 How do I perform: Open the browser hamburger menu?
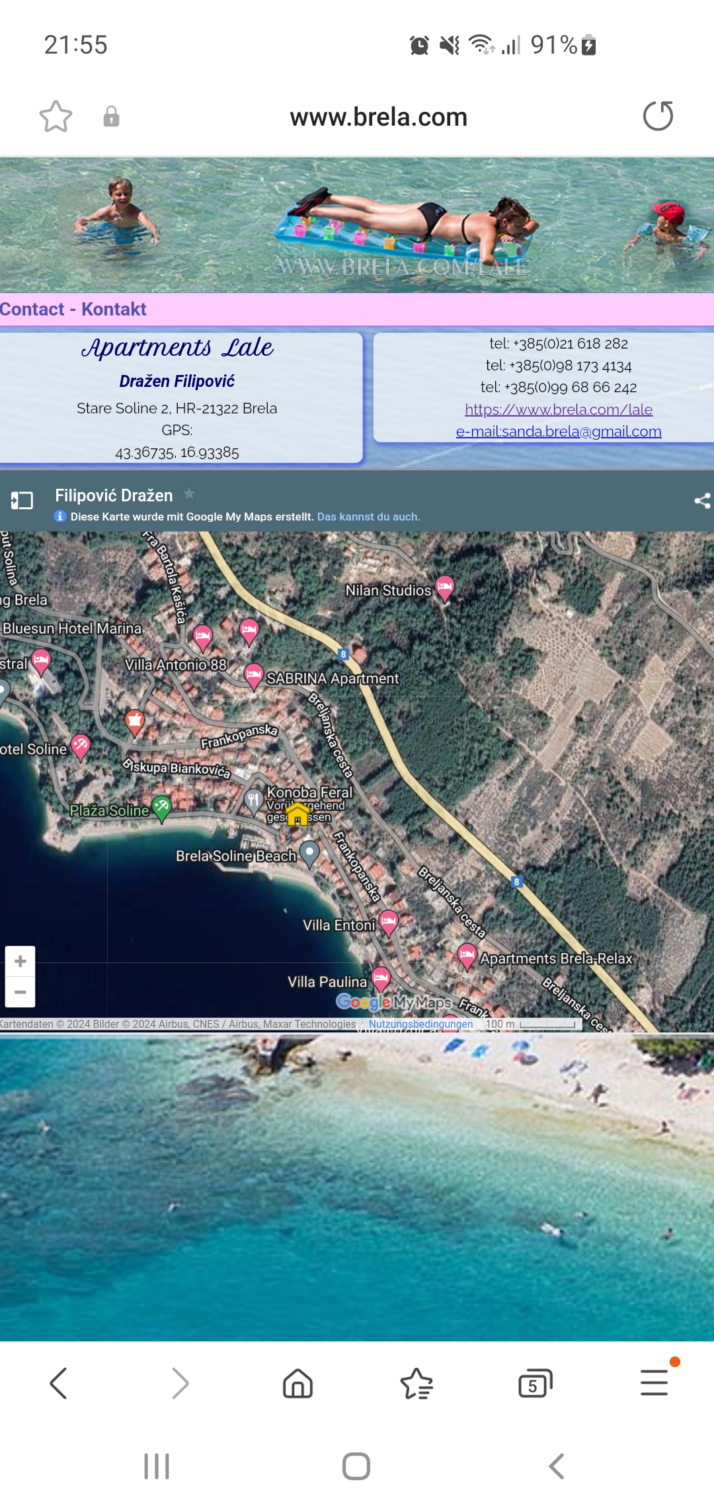coord(654,1383)
